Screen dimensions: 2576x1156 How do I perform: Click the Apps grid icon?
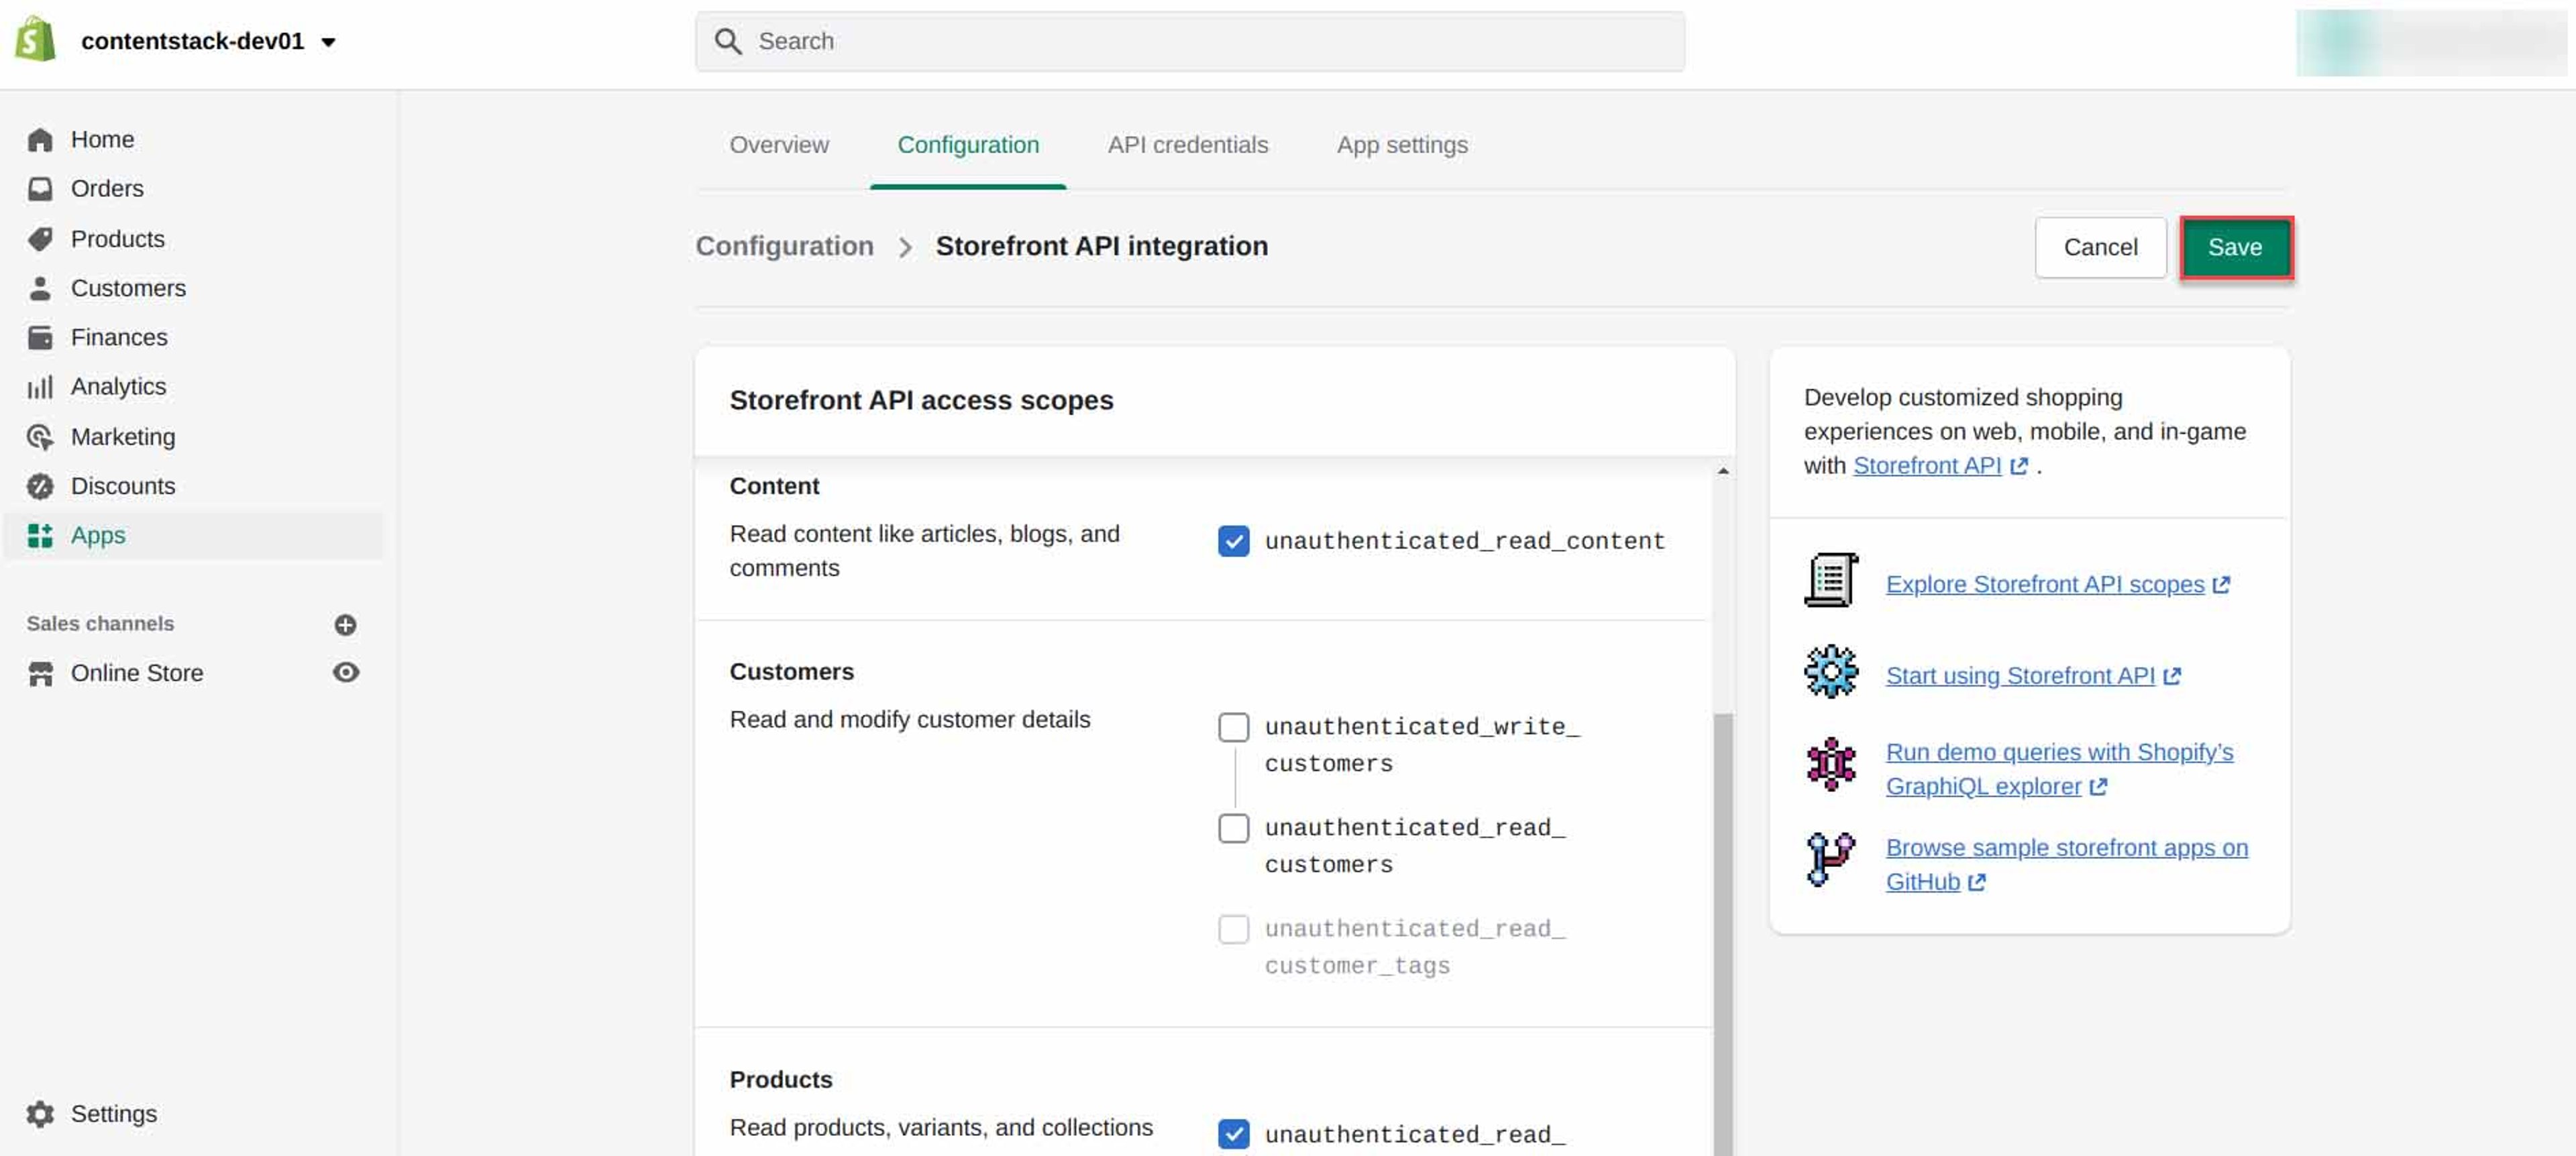point(40,534)
